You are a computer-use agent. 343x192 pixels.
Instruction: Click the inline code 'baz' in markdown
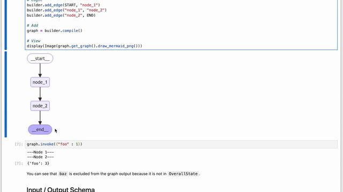[63, 174]
